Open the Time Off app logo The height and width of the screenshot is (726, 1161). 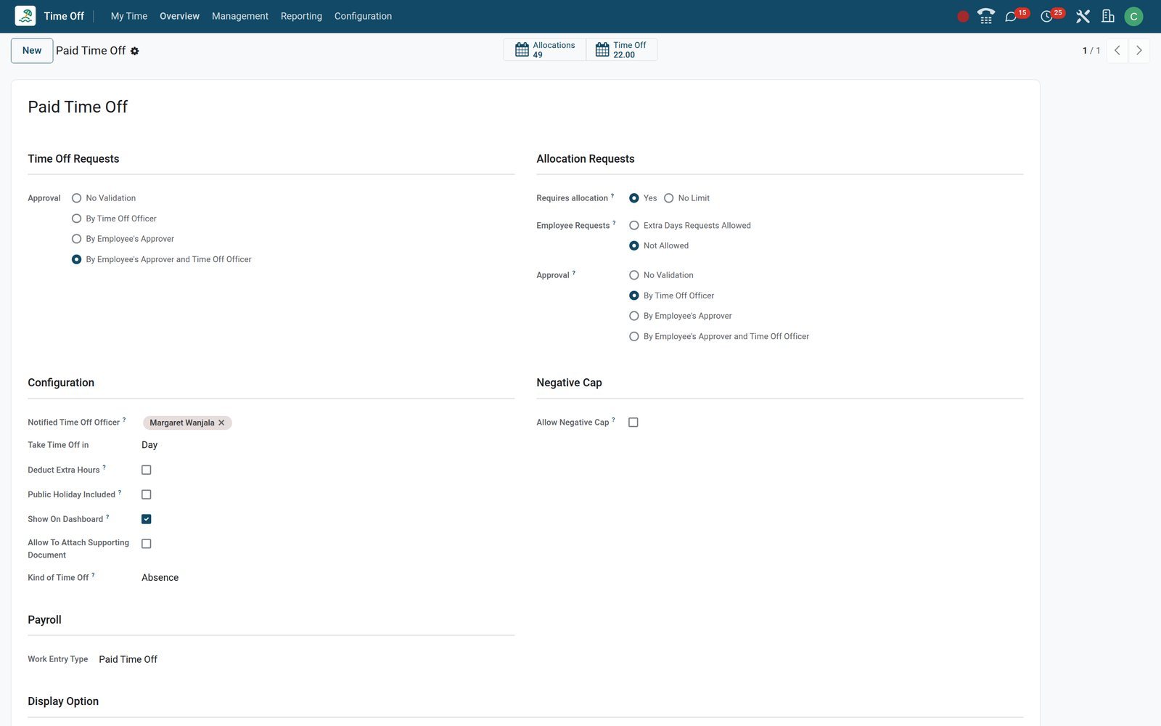(25, 16)
